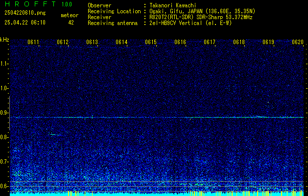This screenshot has width=308, height=196.
Task: Click the 0619 time marker
Action: click(x=268, y=42)
